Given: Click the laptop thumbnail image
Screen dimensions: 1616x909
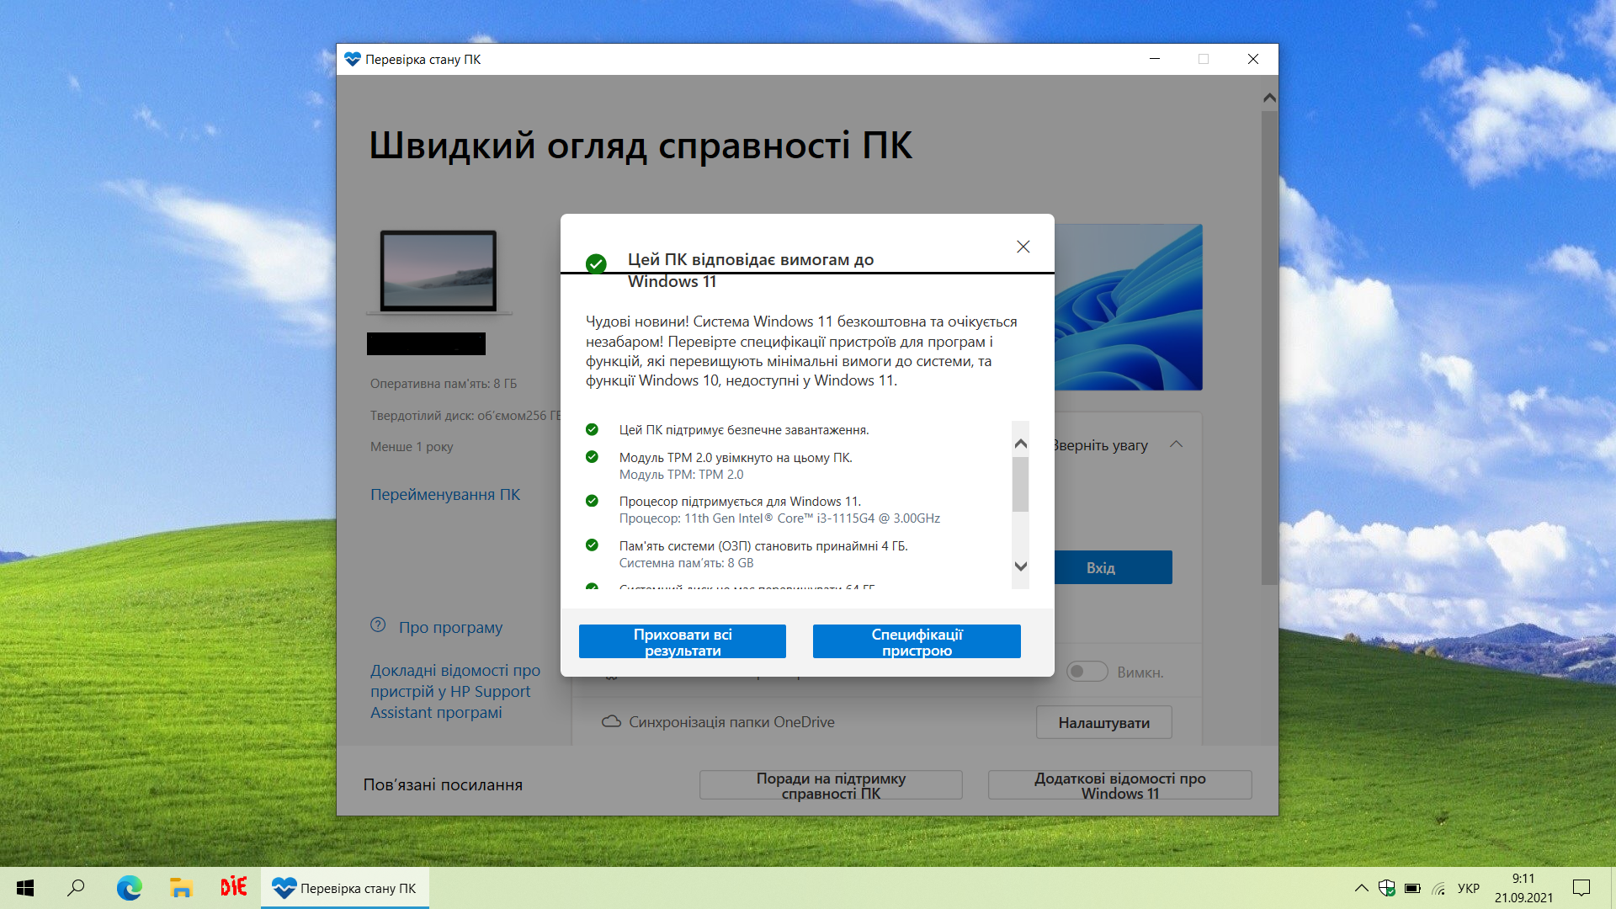Looking at the screenshot, I should 439,272.
